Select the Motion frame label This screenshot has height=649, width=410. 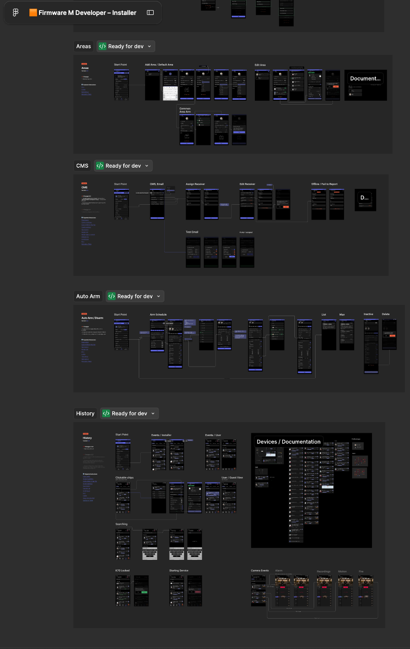tap(342, 571)
